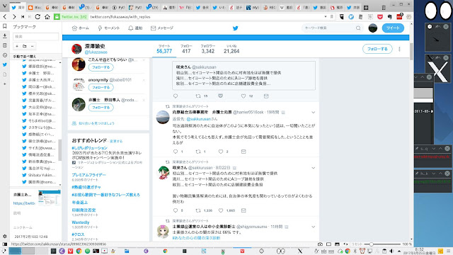
Task: Open the Downloads panel in the sidebar
Action: click(5, 36)
